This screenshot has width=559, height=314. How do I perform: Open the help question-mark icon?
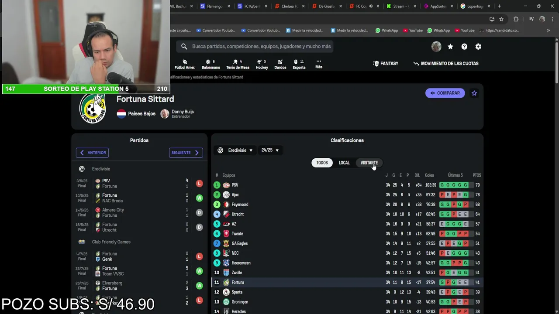464,47
